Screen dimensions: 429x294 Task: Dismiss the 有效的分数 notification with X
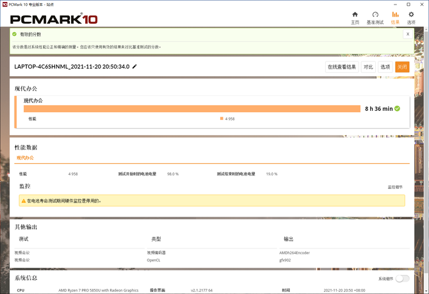(407, 35)
